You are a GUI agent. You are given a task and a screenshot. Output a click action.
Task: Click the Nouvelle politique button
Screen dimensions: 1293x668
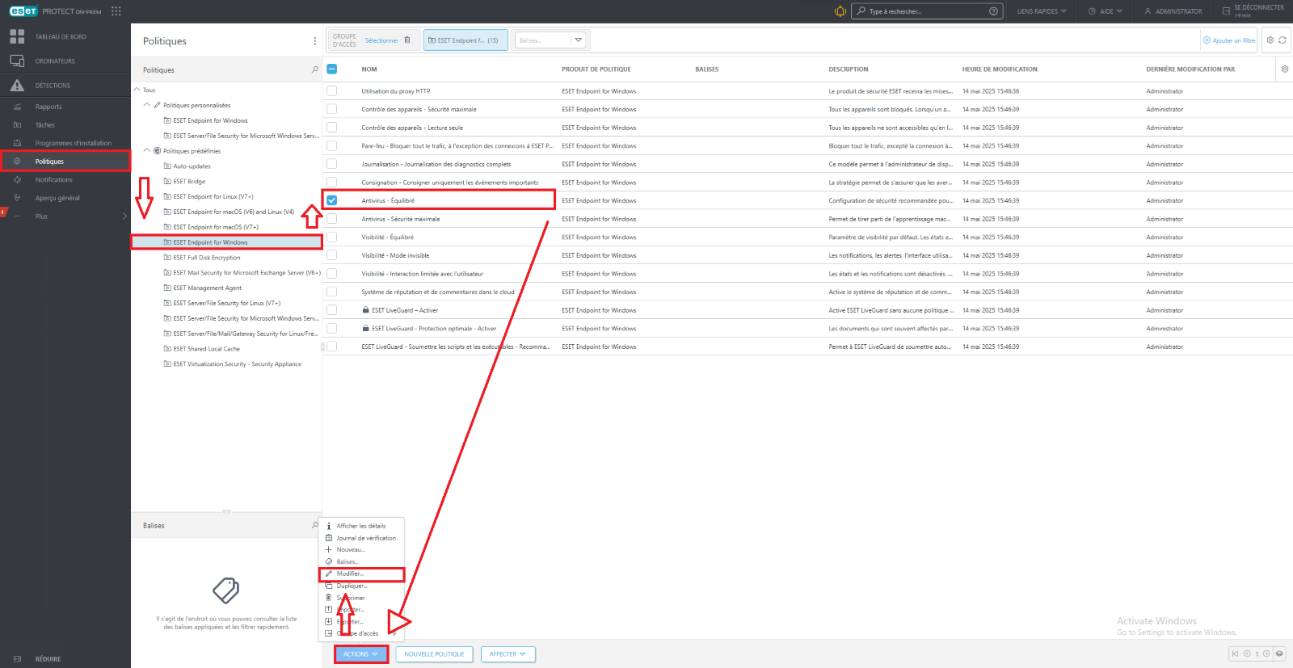(435, 654)
